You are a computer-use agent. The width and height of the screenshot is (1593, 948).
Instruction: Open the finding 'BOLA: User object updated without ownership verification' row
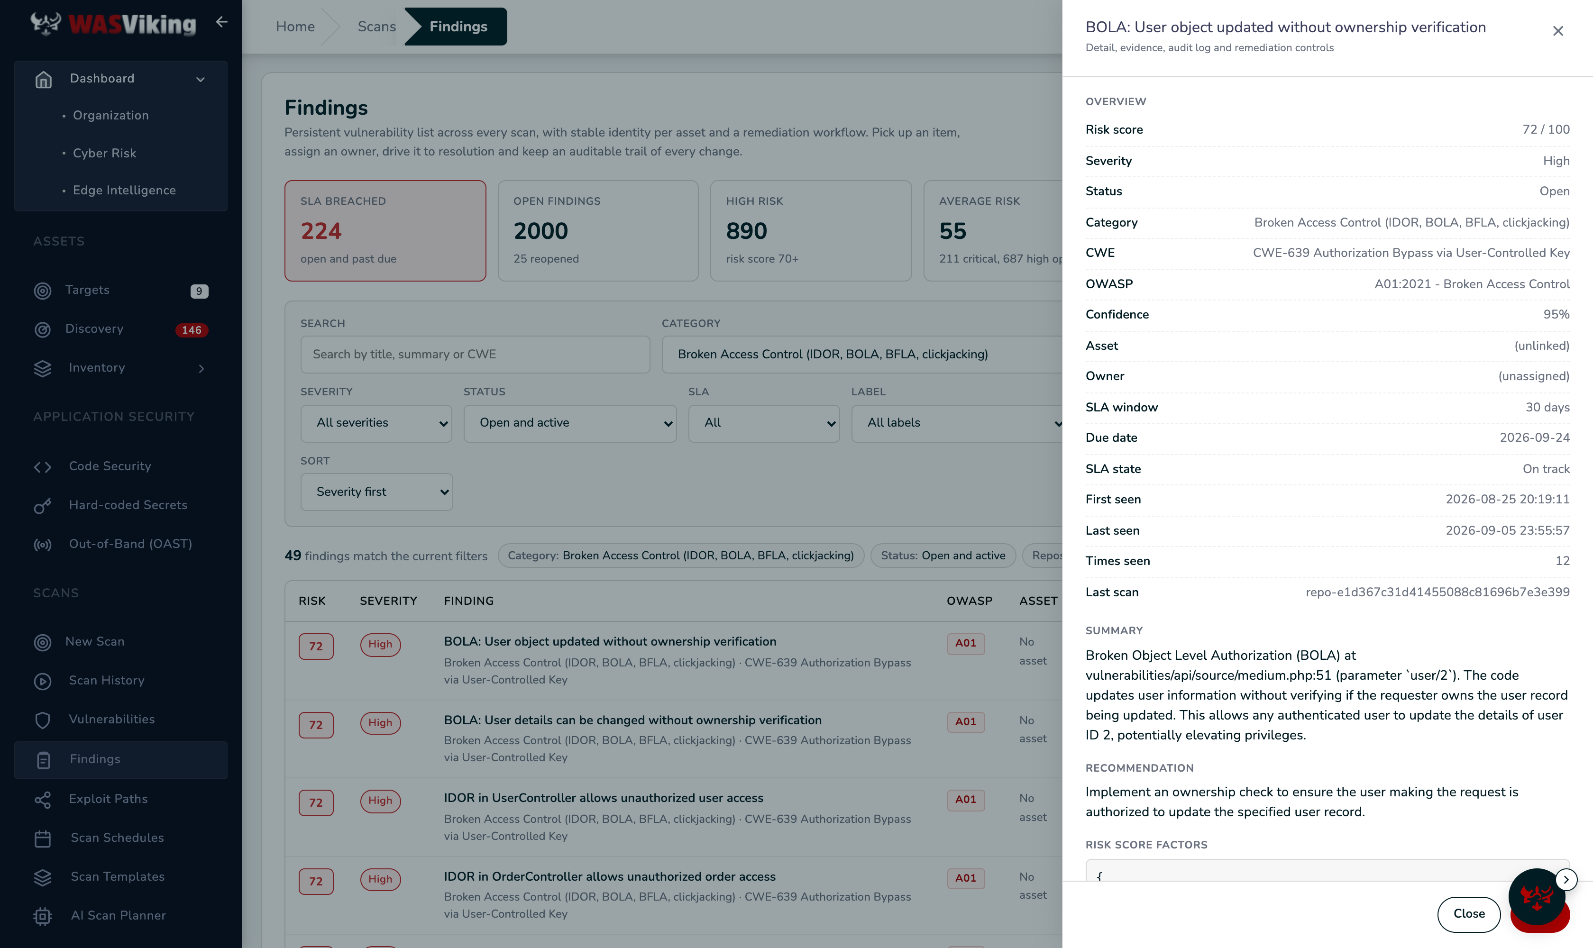click(674, 661)
